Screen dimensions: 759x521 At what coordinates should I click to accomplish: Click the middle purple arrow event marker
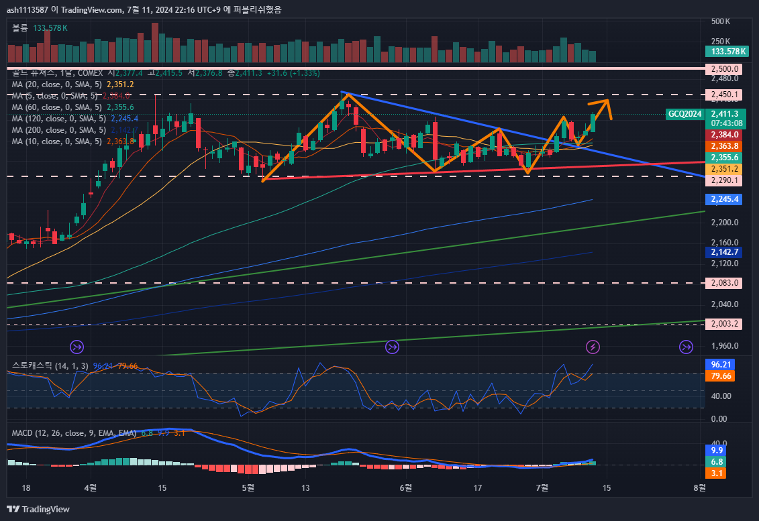tap(392, 347)
